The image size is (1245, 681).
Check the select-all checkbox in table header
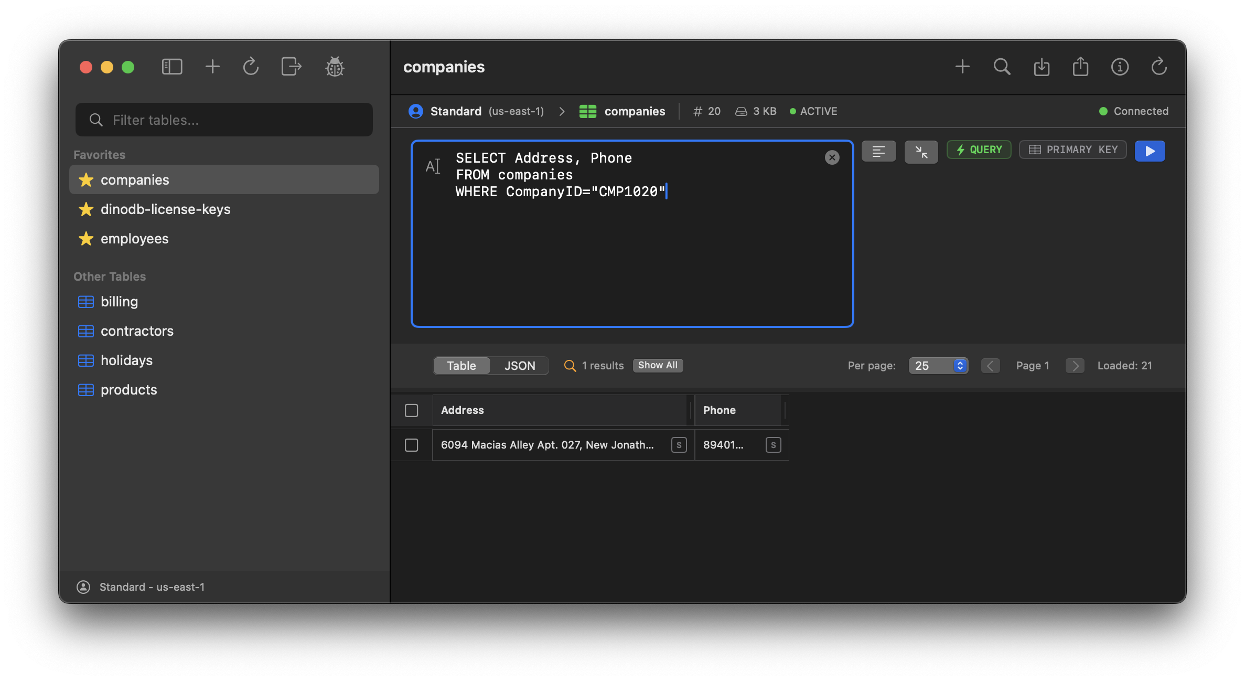[412, 410]
